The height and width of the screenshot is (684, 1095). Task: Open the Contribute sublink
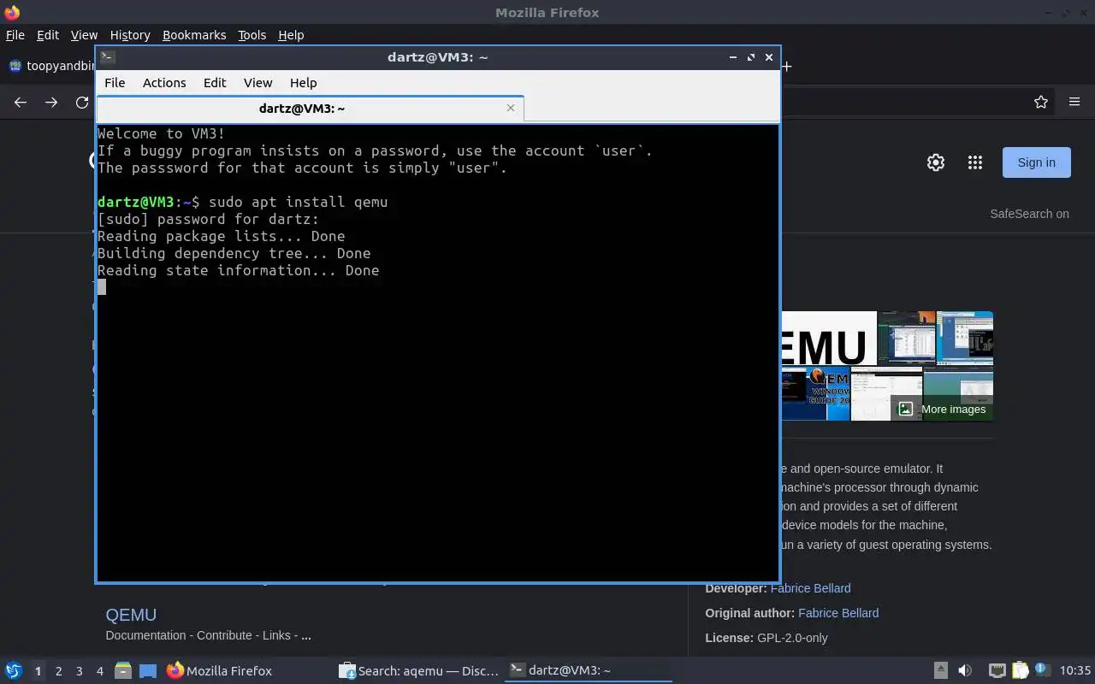224,635
